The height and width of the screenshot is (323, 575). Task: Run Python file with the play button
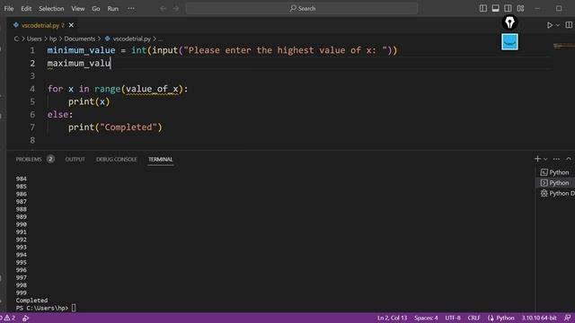(x=549, y=25)
